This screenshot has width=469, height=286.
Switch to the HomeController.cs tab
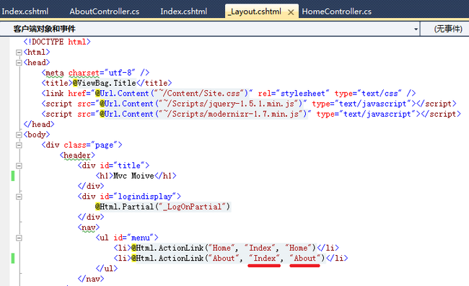337,12
